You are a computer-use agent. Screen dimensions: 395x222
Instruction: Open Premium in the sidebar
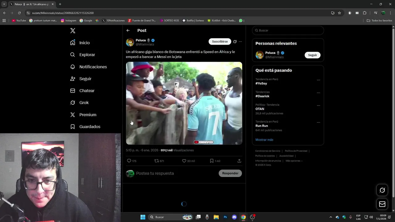tap(83, 115)
